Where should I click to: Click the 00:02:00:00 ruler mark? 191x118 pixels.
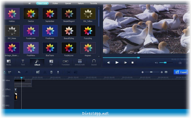[x=91, y=77]
